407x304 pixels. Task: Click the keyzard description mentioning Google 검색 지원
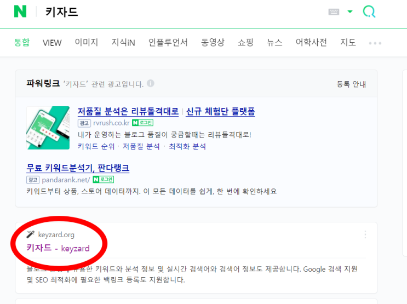coord(192,274)
